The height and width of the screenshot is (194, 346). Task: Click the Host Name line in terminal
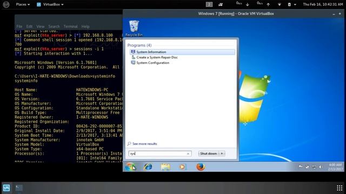tap(61, 90)
